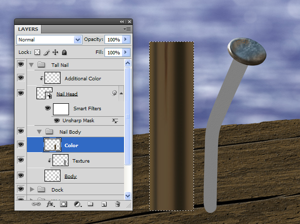Create new fill or adjustment layer

77,205
